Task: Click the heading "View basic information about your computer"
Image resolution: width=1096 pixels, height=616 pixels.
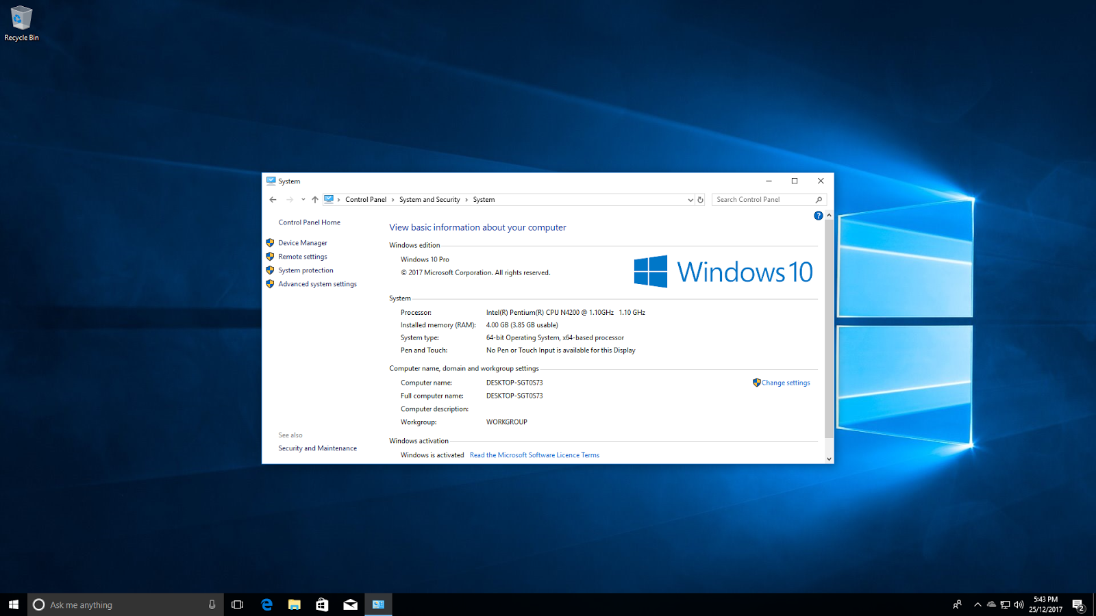Action: tap(477, 227)
